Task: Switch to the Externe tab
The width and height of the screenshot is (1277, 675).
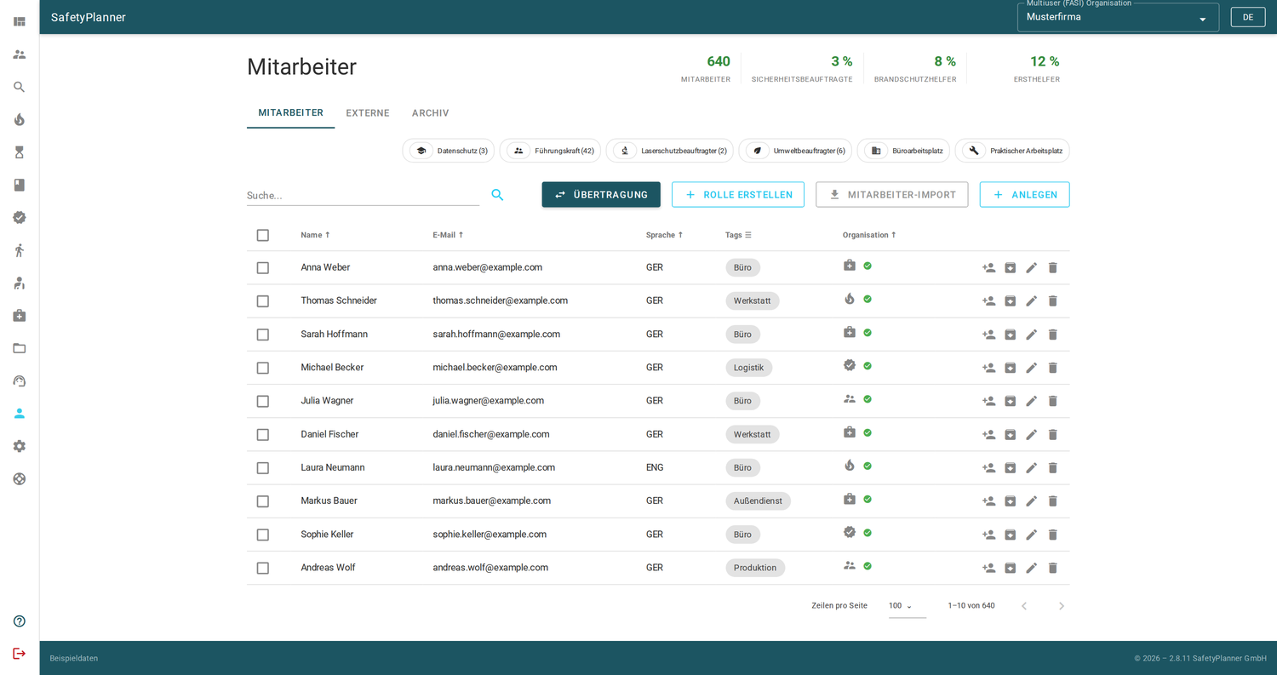Action: click(368, 113)
